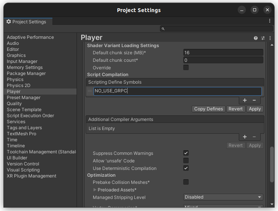This screenshot has height=211, width=278.
Task: Toggle the Override checkbox
Action: click(186, 67)
